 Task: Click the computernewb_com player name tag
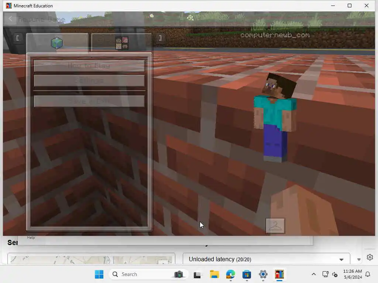tap(275, 35)
